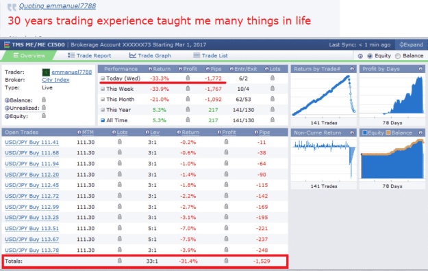
Task: Open trader emmanuel7788 profile link
Action: (71, 72)
